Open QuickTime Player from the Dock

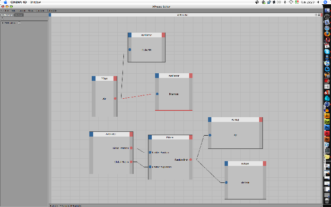327,69
